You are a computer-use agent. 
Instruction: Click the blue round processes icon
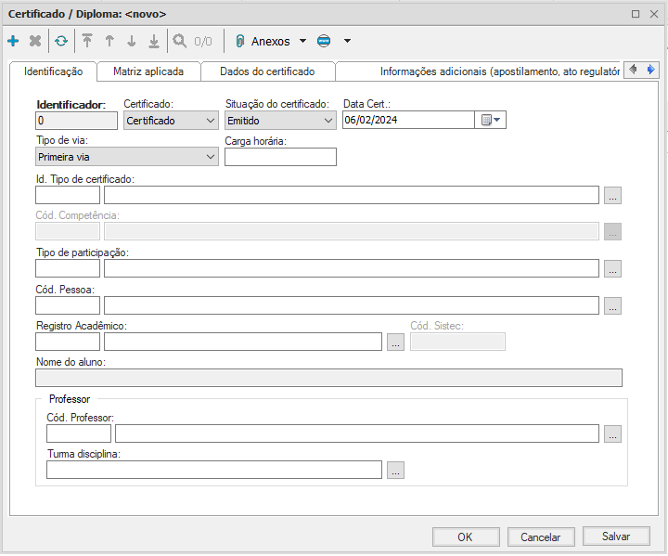point(324,41)
